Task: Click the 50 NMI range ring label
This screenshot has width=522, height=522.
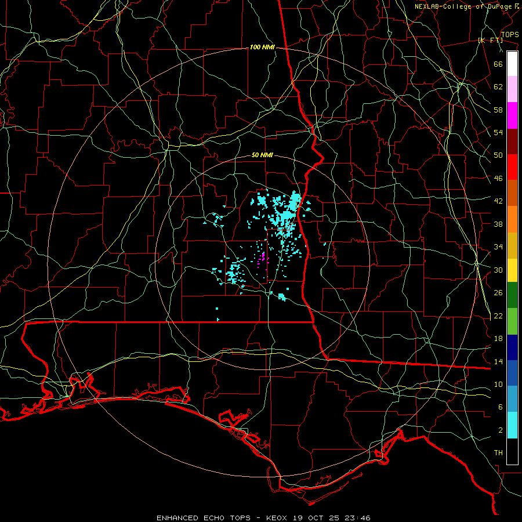Action: pos(262,155)
